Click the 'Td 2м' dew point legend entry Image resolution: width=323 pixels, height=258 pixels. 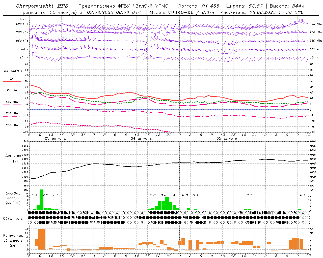coord(12,90)
